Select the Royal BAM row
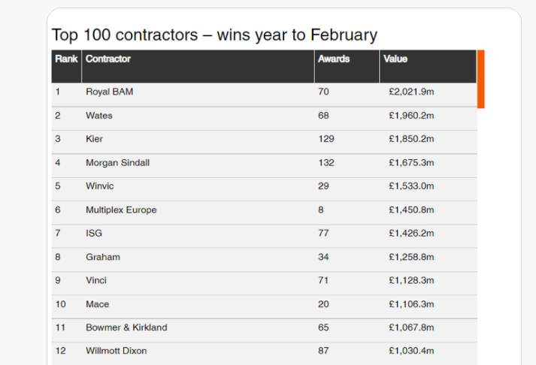 coord(110,92)
